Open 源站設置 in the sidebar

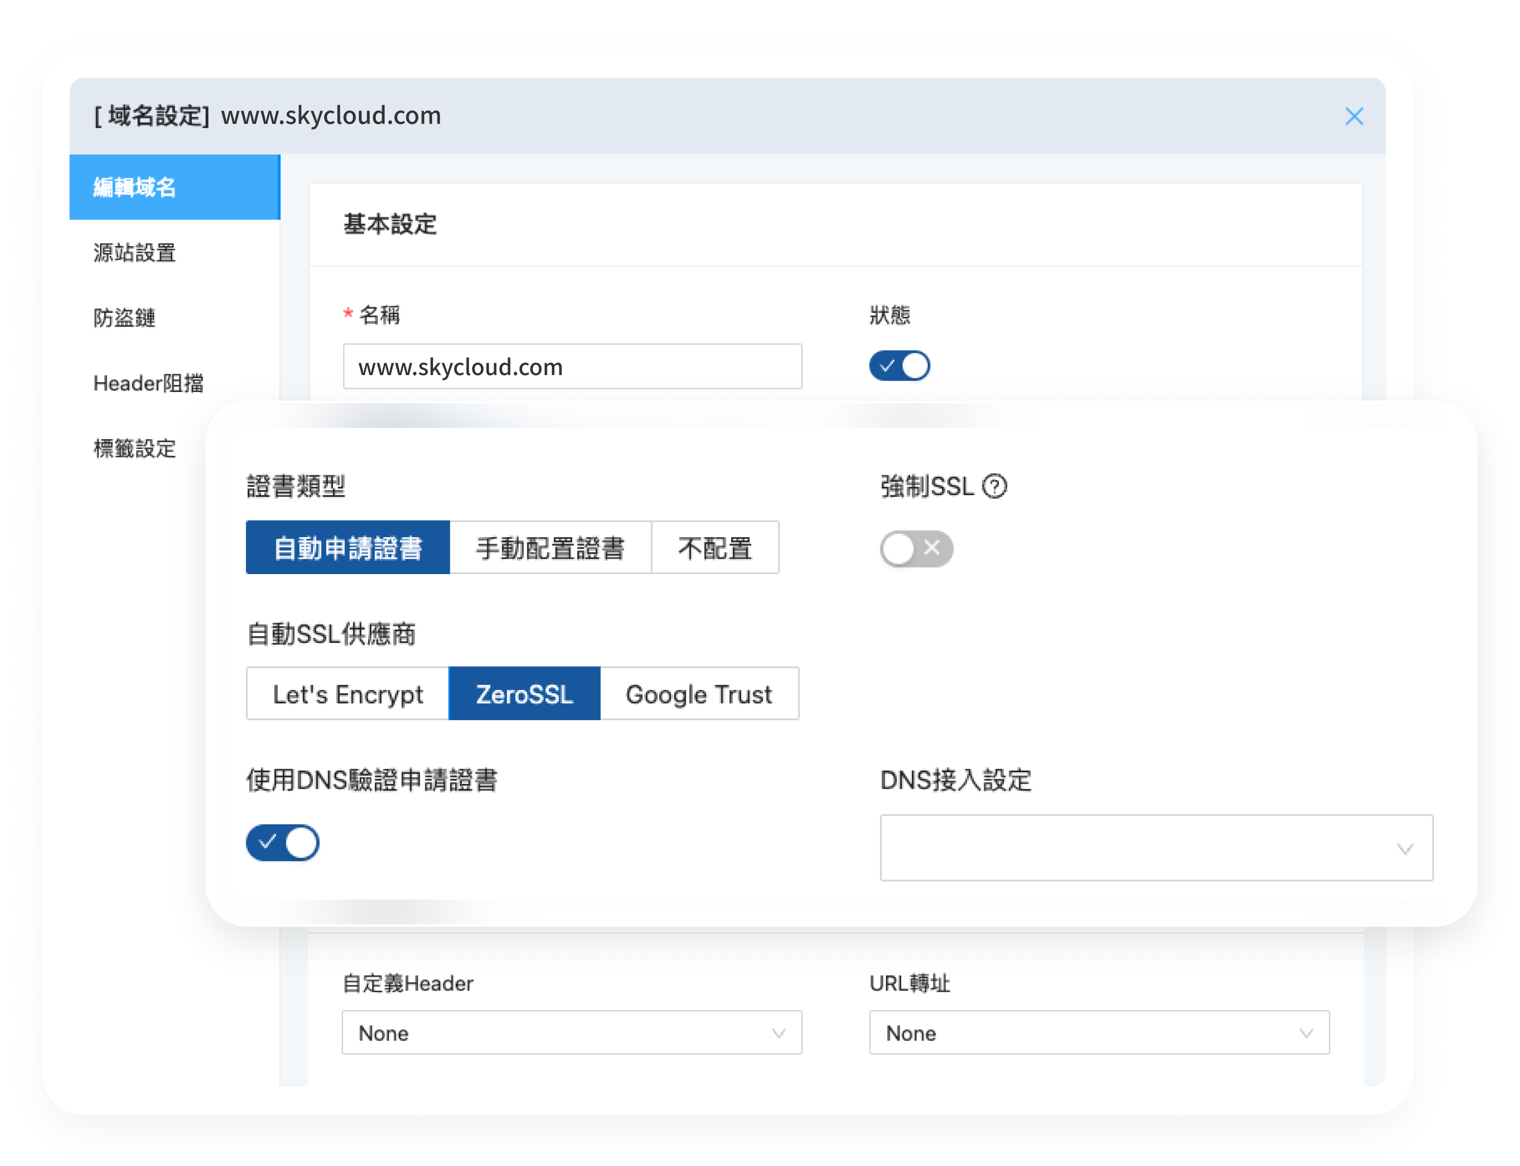point(135,252)
